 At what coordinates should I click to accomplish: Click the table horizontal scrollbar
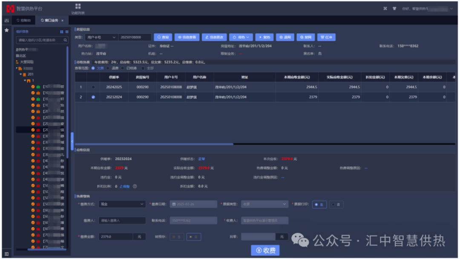point(154,144)
